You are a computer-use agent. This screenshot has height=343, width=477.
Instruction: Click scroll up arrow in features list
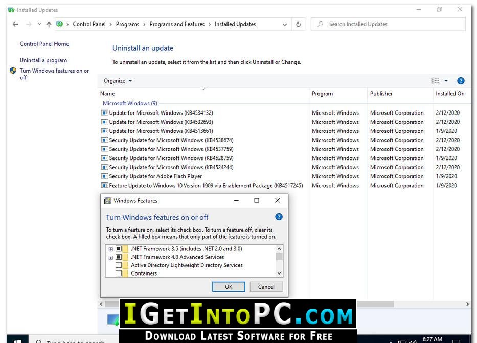click(x=279, y=249)
